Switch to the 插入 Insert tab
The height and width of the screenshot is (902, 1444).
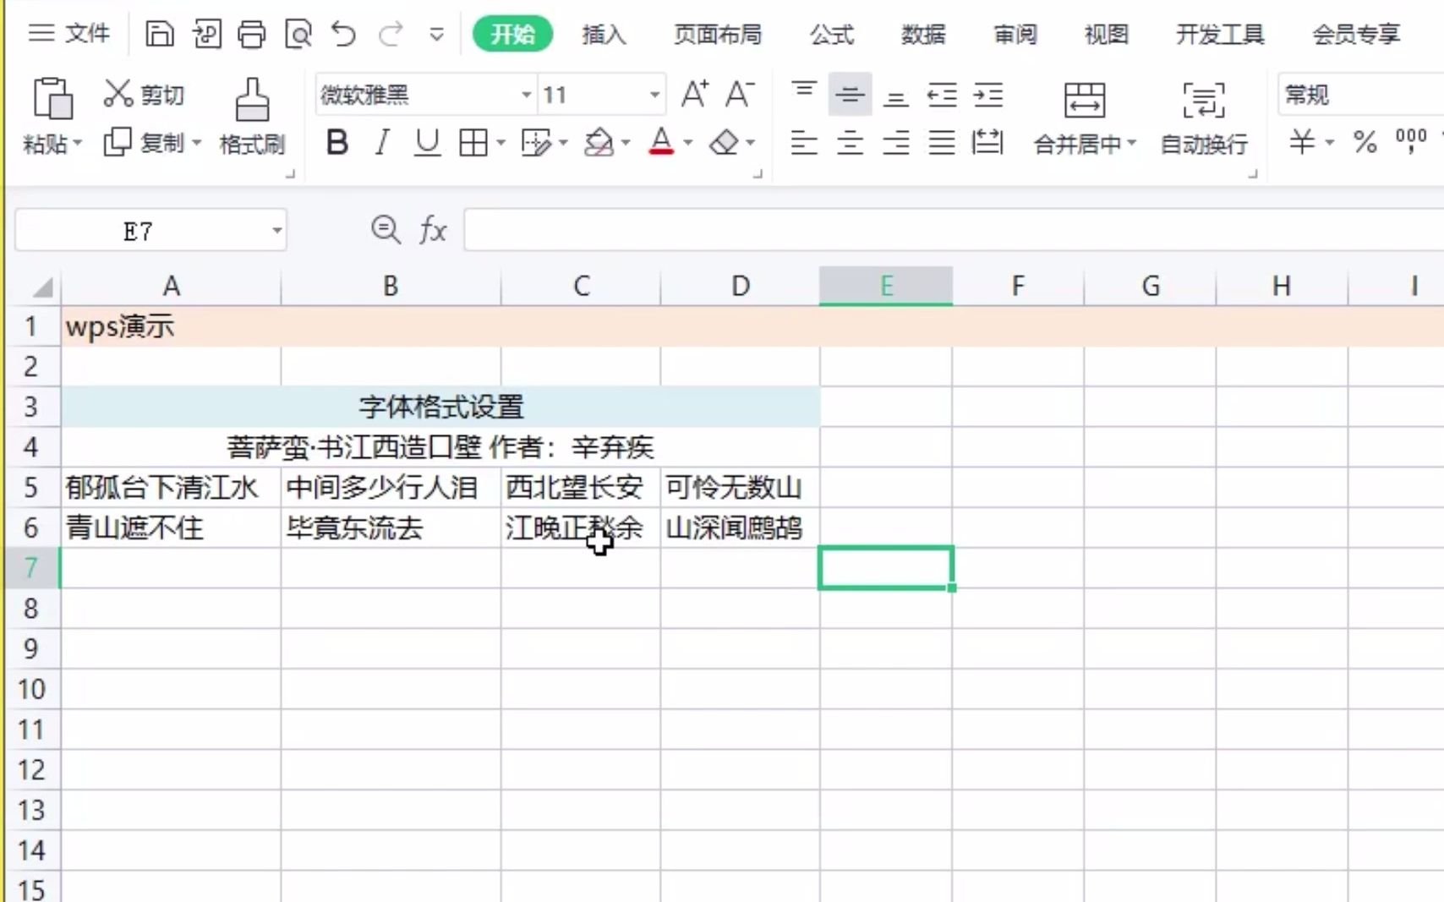click(604, 35)
